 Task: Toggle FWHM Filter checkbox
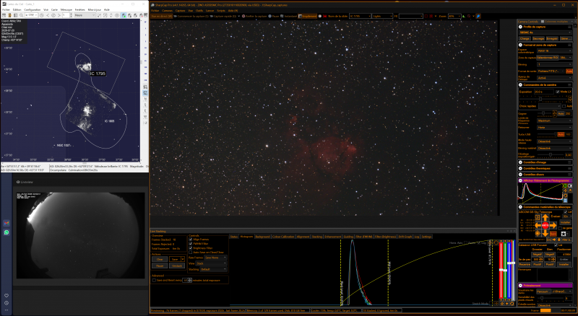(x=190, y=244)
